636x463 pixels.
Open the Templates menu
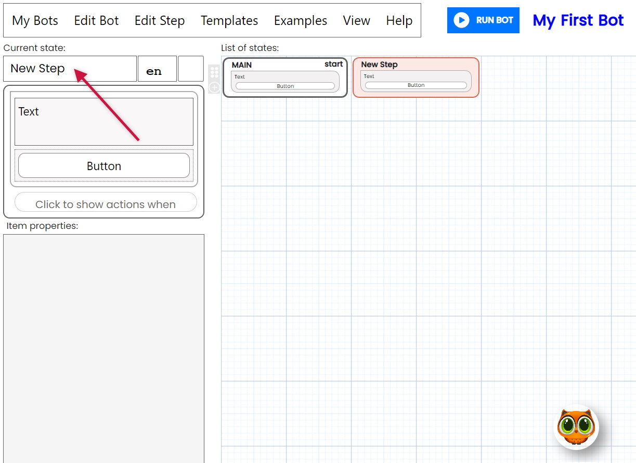tap(229, 21)
